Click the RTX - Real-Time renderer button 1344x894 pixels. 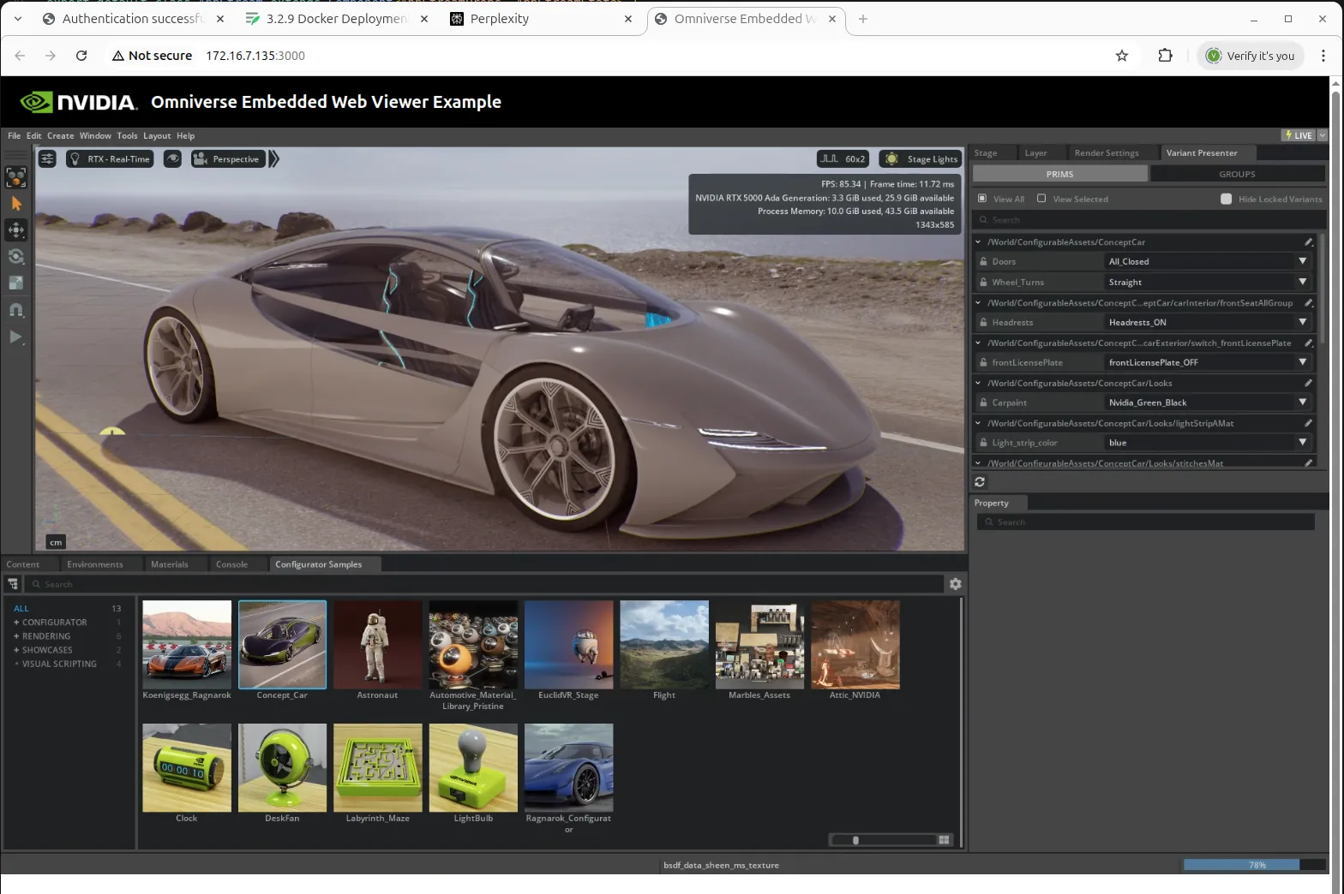(x=110, y=159)
